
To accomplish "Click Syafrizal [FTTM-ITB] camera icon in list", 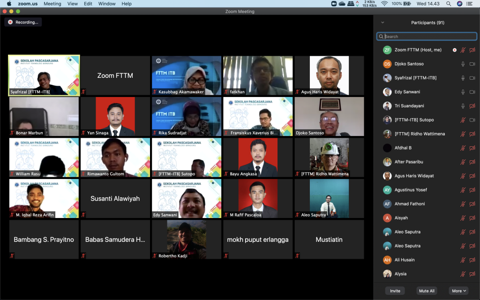I will pyautogui.click(x=472, y=78).
